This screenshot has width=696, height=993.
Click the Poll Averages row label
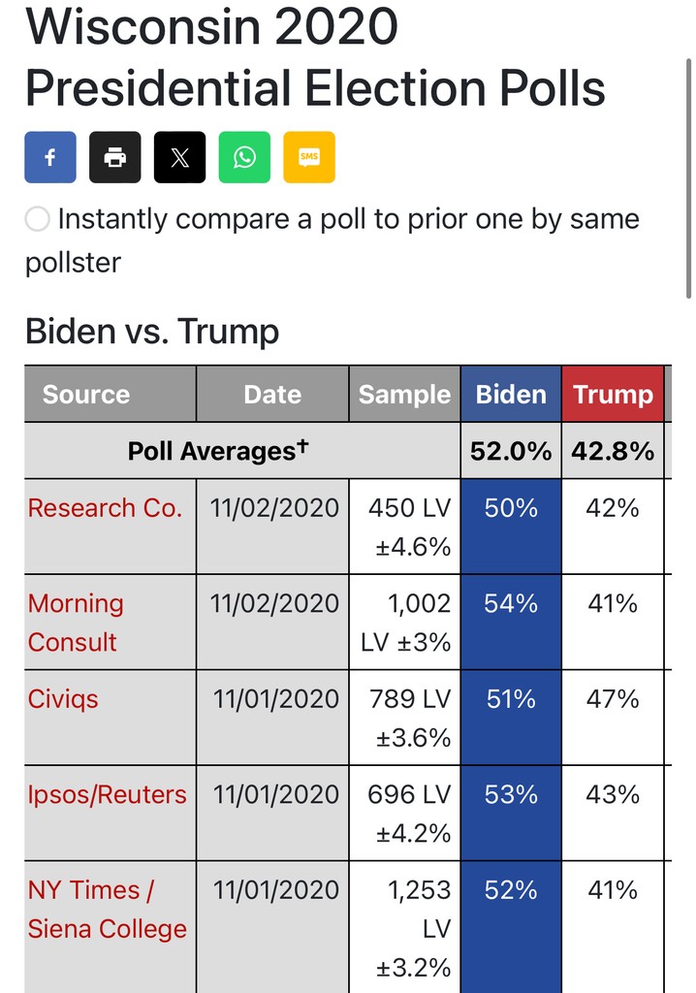point(218,451)
